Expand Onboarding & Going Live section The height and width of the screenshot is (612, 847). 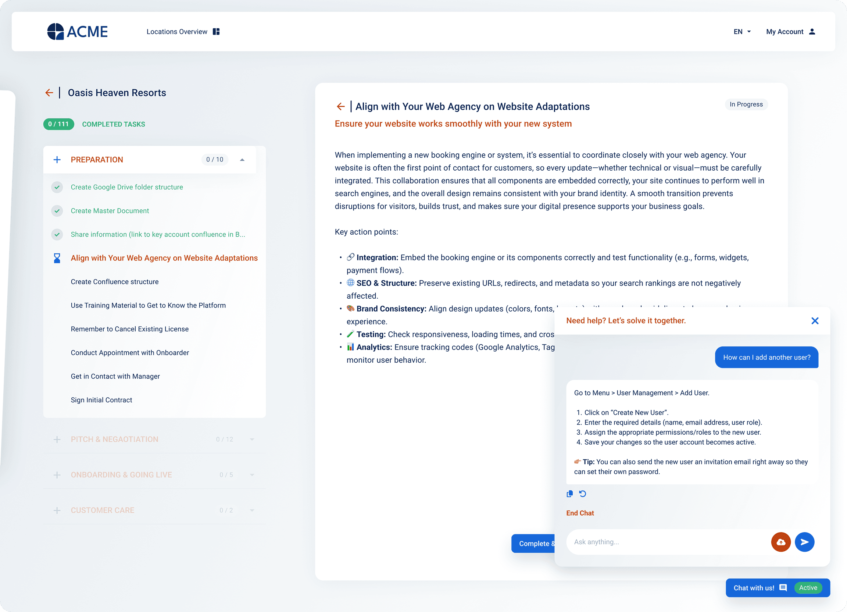[252, 475]
